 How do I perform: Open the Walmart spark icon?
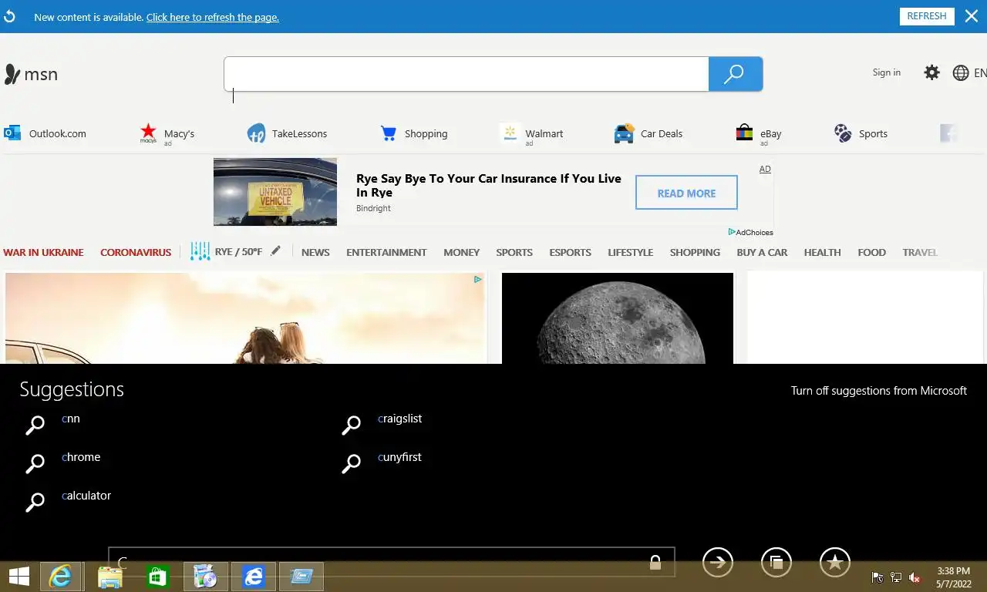[x=509, y=133]
